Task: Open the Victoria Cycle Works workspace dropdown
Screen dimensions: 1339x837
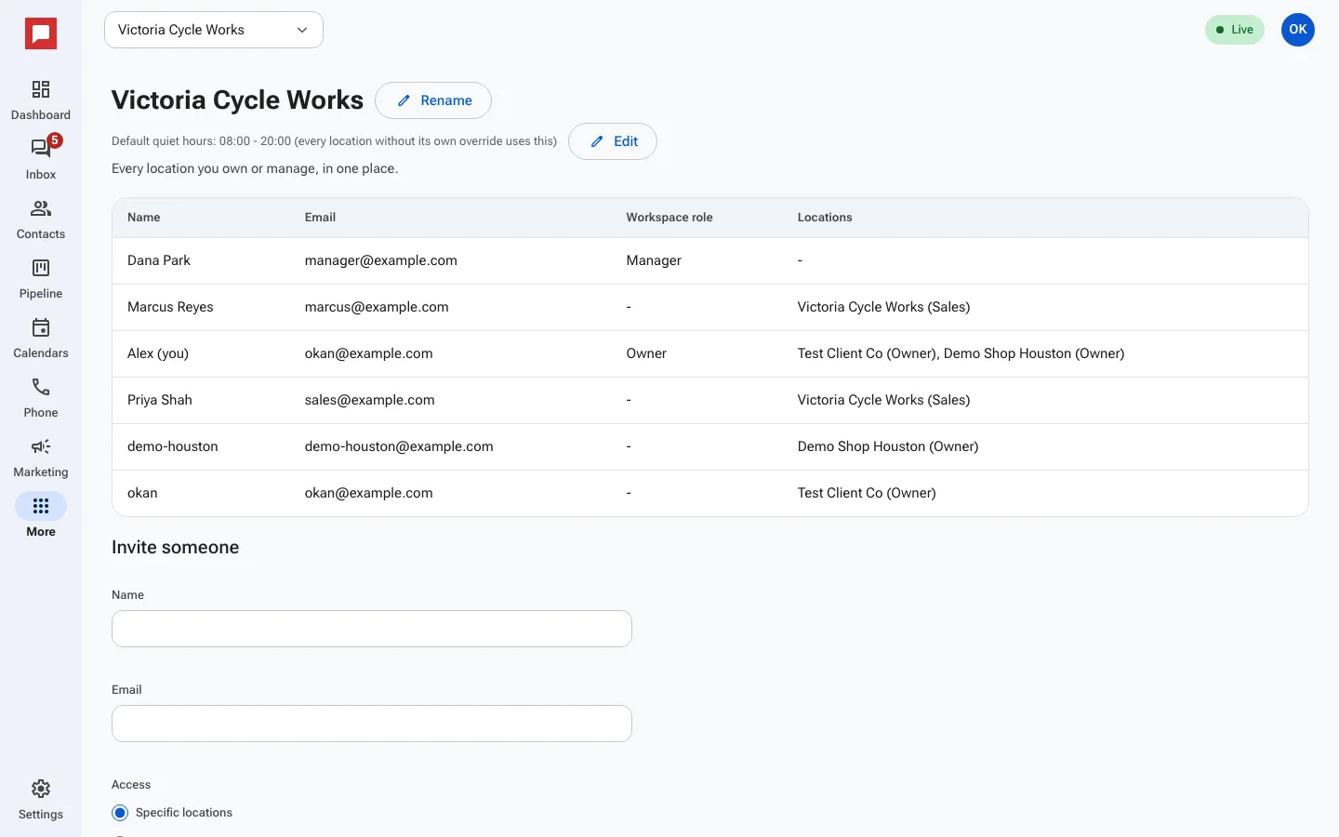Action: [214, 30]
